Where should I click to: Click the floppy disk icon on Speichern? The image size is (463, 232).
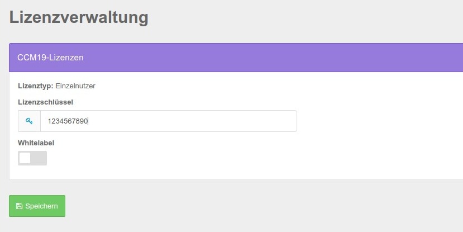coord(19,206)
